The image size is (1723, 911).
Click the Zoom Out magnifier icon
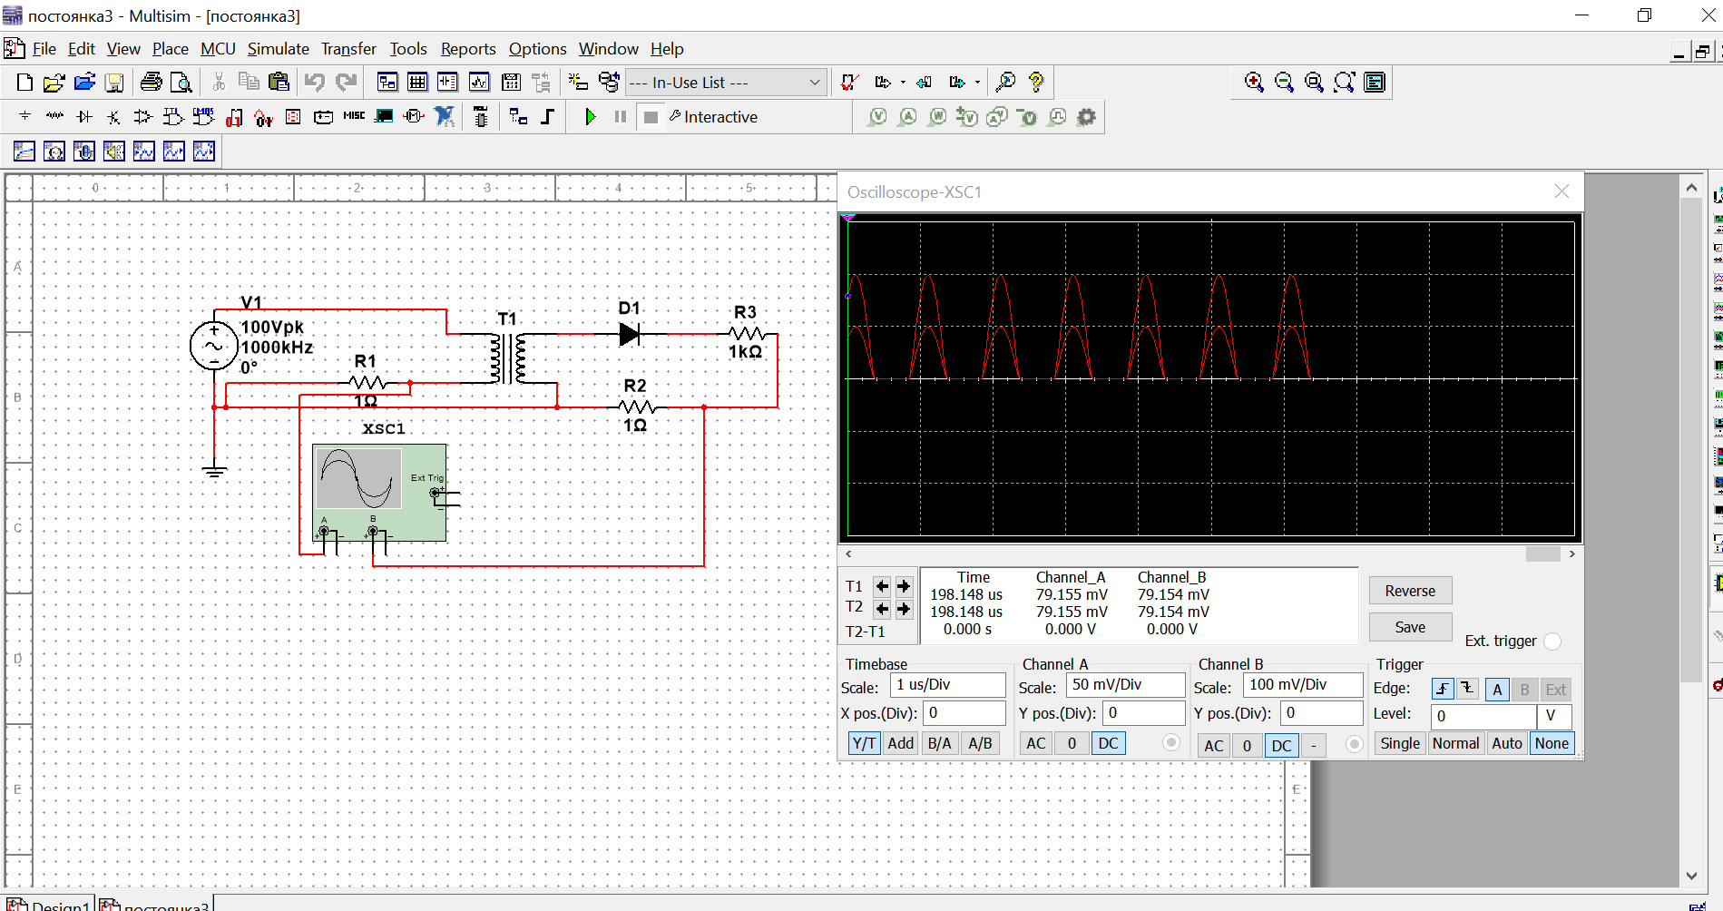pos(1284,83)
